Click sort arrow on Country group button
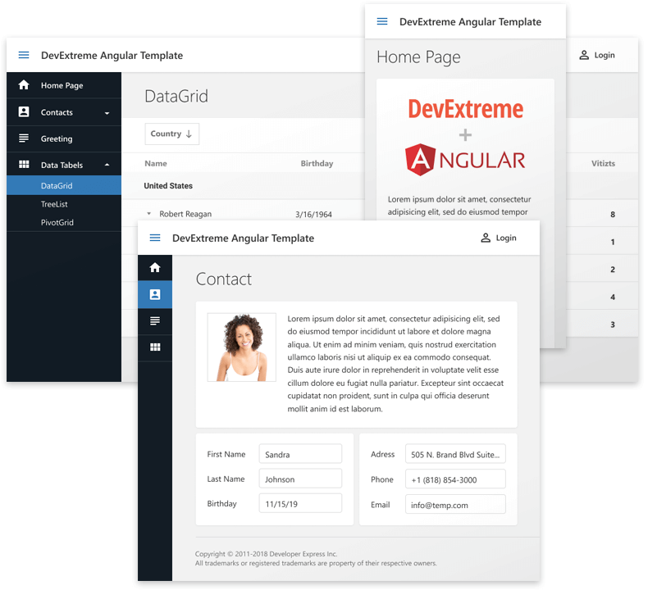This screenshot has height=590, width=648. (189, 134)
